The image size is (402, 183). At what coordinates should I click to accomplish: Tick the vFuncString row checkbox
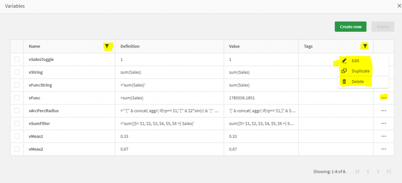point(17,85)
